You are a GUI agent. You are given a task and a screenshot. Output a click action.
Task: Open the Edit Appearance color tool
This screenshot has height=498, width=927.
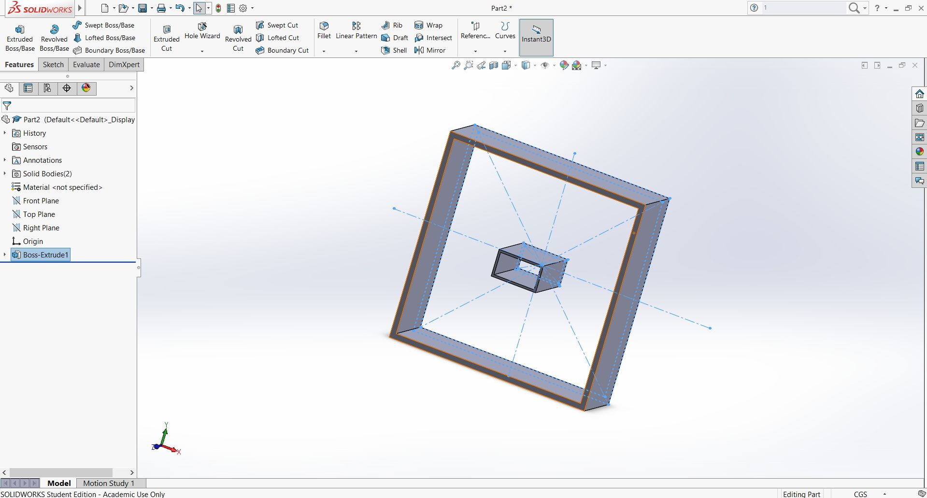[564, 65]
